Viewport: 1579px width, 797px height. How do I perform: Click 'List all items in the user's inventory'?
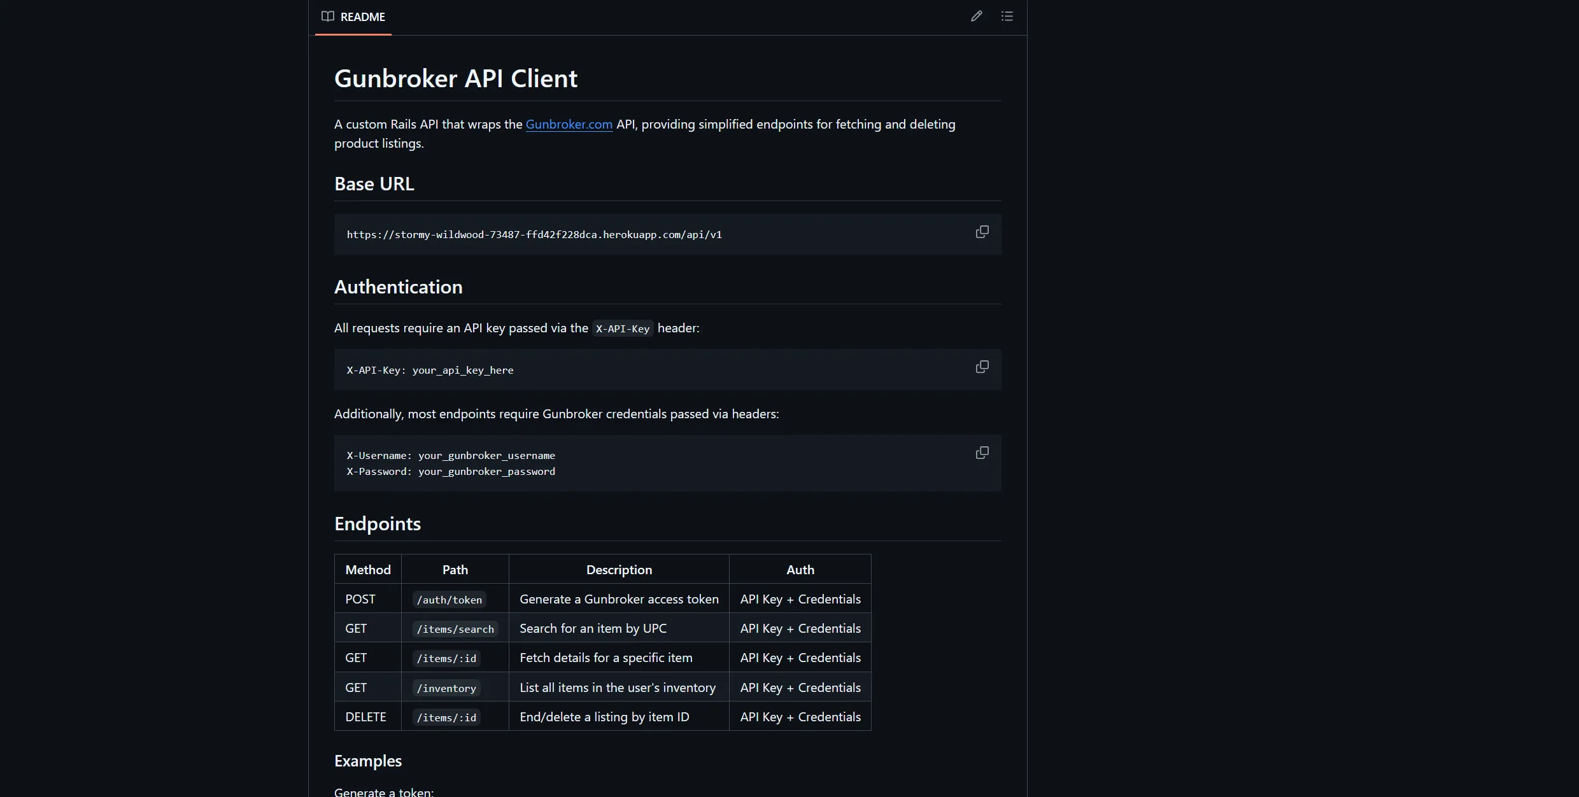click(618, 688)
